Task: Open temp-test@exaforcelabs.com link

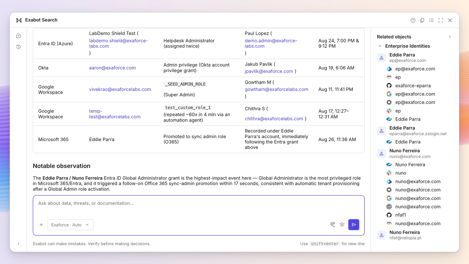Action: click(115, 114)
